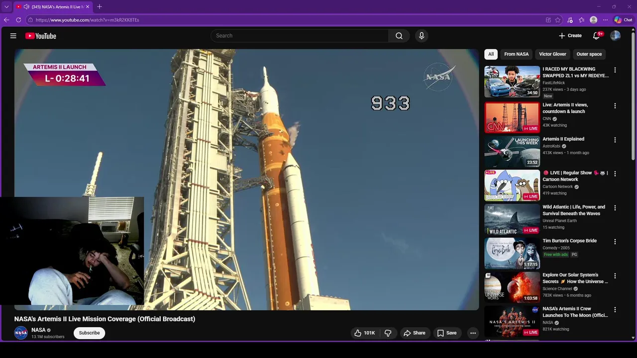This screenshot has height=358, width=637.
Task: Switch to the NASA Artemis browser tab
Action: [x=53, y=6]
